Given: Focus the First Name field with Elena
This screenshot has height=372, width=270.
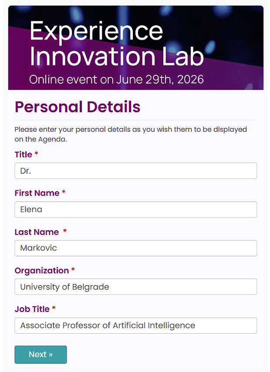Looking at the screenshot, I should [x=135, y=210].
